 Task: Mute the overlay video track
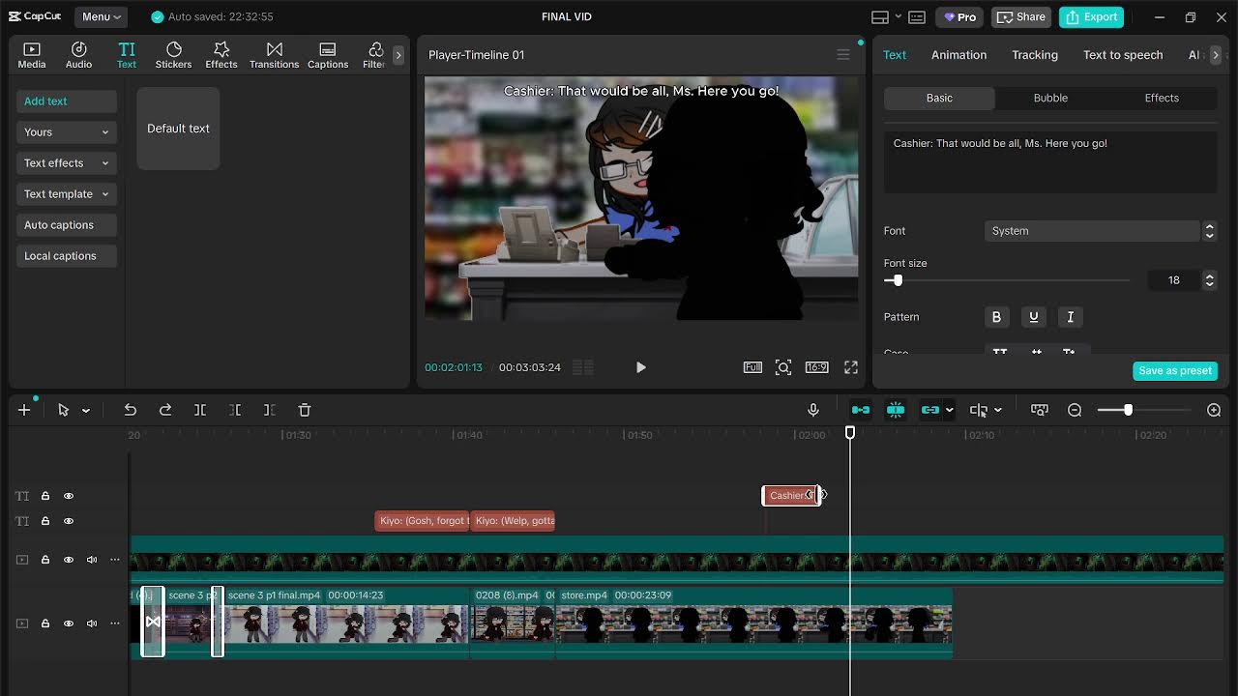pos(92,560)
